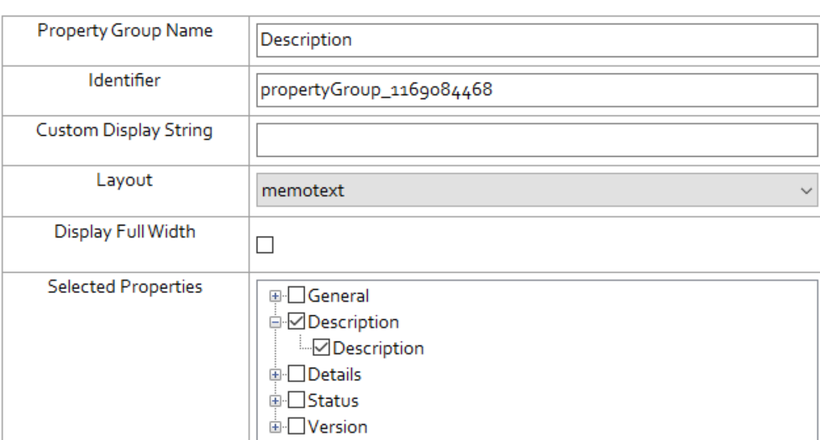This screenshot has height=440, width=820.
Task: Expand the Version tree node
Action: tap(273, 427)
